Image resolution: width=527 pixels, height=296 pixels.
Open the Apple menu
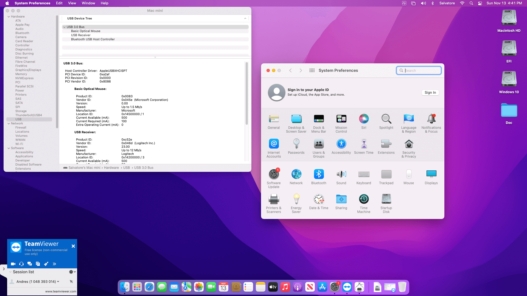tap(7, 3)
